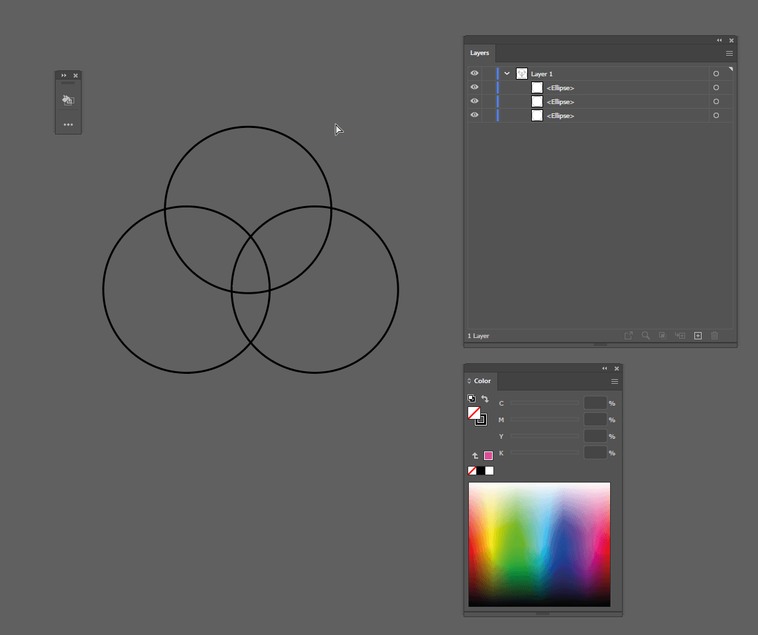Select the bottom Ellipse sublayer name
Image resolution: width=758 pixels, height=635 pixels.
pos(560,116)
